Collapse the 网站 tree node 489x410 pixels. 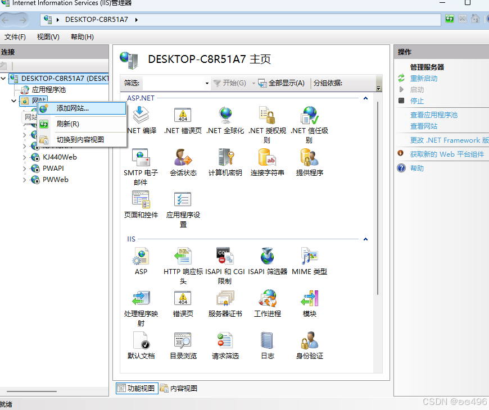tap(13, 101)
